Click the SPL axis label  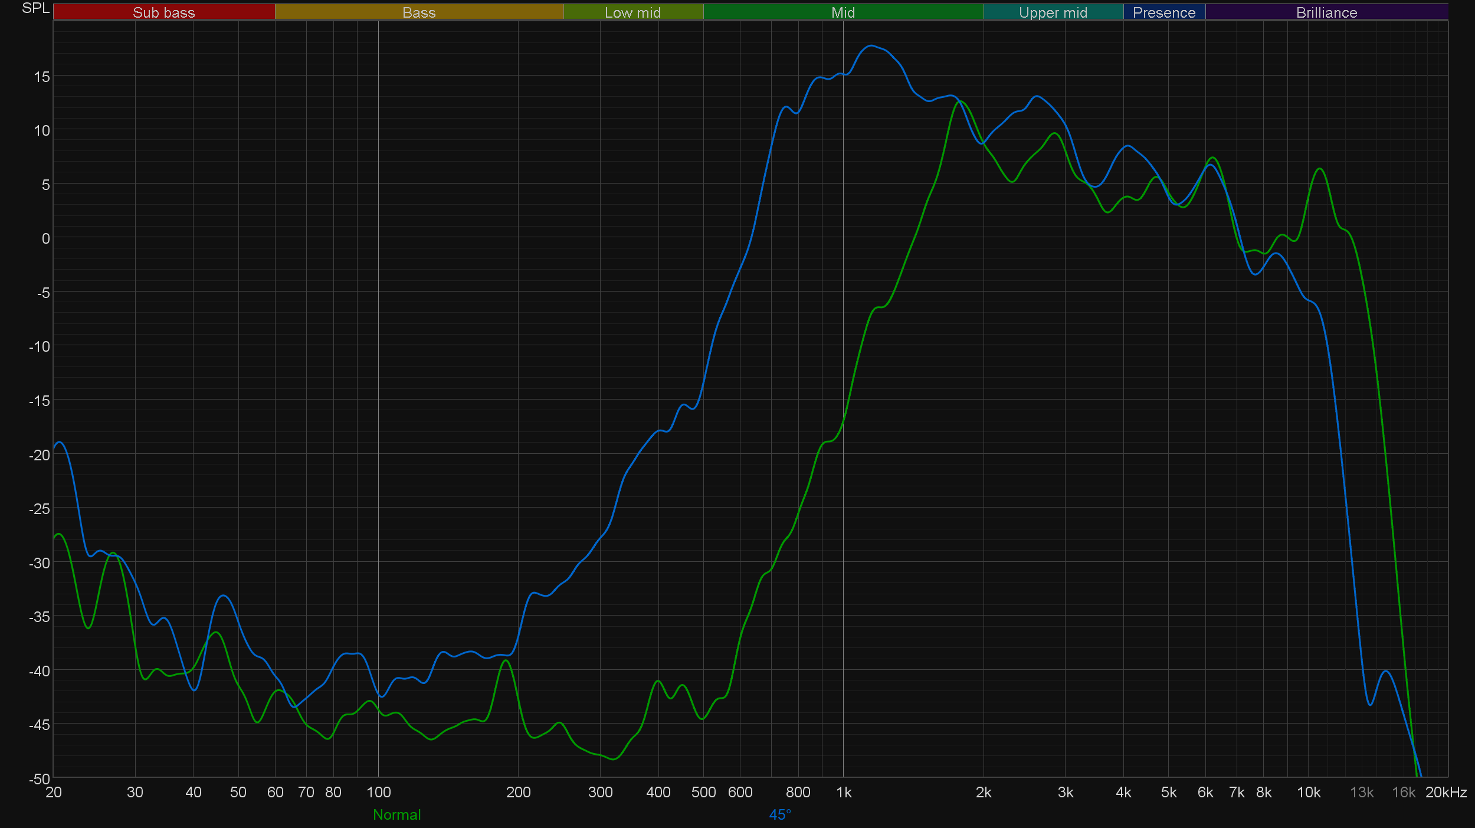(x=35, y=8)
